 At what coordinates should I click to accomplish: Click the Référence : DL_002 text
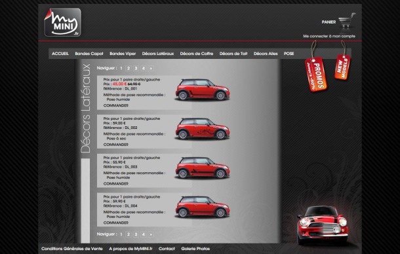coord(121,128)
